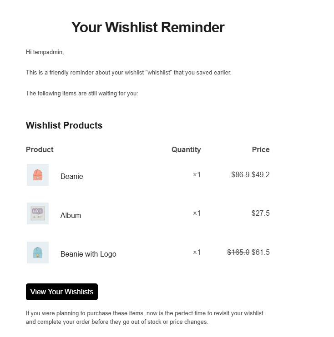Click the Wishlist Products section heading
Screen dimensions: 334x337
click(x=64, y=126)
